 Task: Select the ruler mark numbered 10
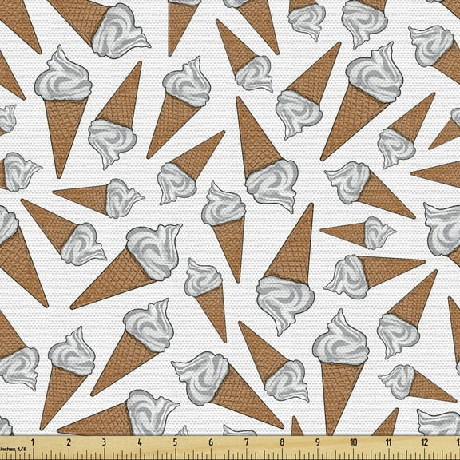pos(353,442)
